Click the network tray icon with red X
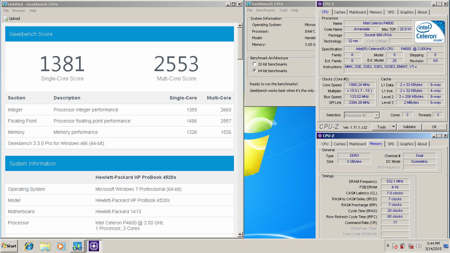Screen dimensions: 450x253 411,246
